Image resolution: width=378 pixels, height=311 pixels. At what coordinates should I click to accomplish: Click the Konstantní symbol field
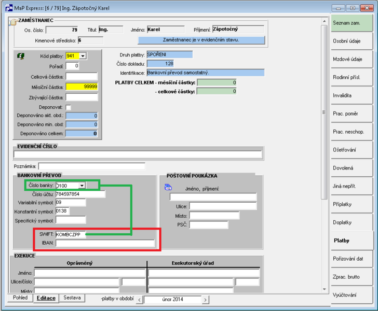pos(62,211)
